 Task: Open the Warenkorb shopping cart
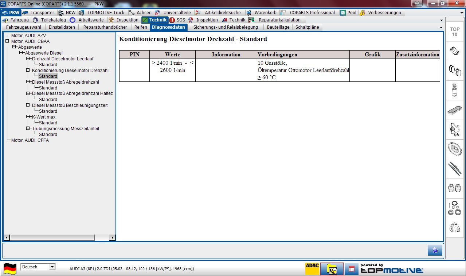coord(262,13)
